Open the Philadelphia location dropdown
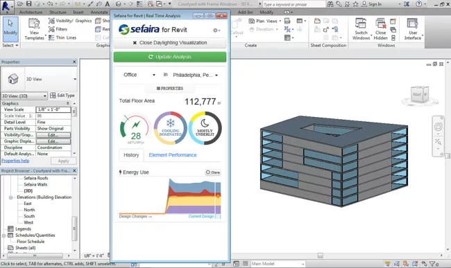Image resolution: width=451 pixels, height=268 pixels. pos(195,75)
